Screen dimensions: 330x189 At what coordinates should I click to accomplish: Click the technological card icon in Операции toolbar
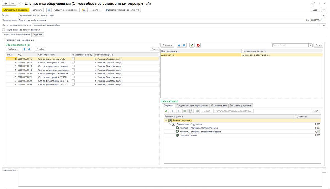point(191,111)
